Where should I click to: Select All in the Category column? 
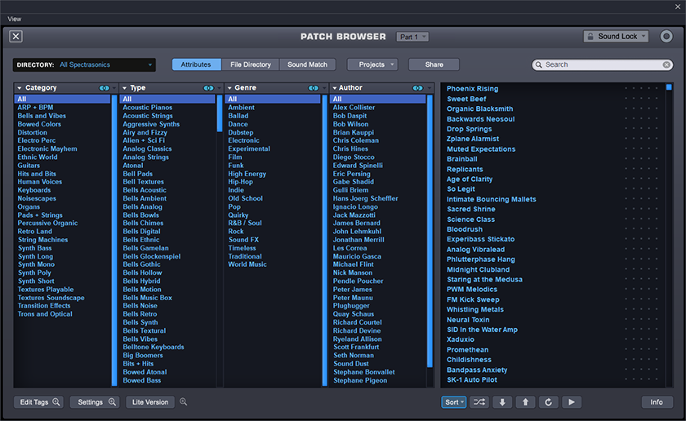click(x=62, y=100)
